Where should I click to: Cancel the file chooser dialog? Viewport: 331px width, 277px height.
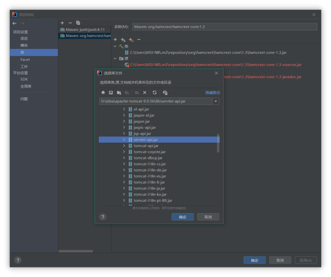pyautogui.click(x=208, y=217)
